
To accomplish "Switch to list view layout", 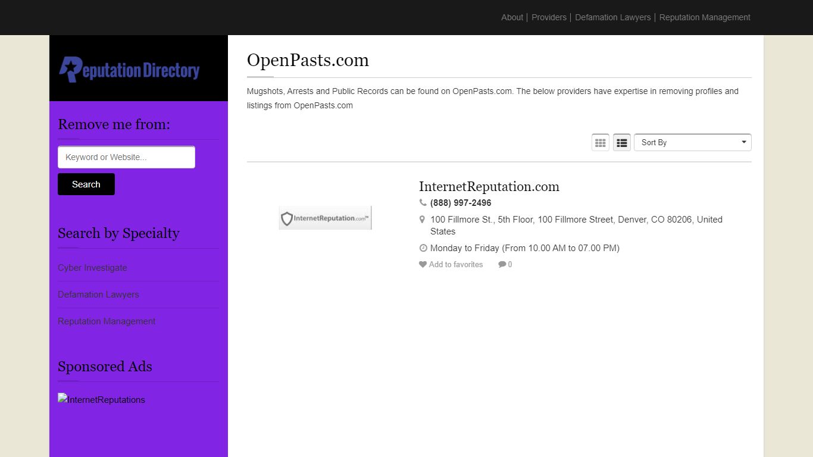I will [x=622, y=143].
